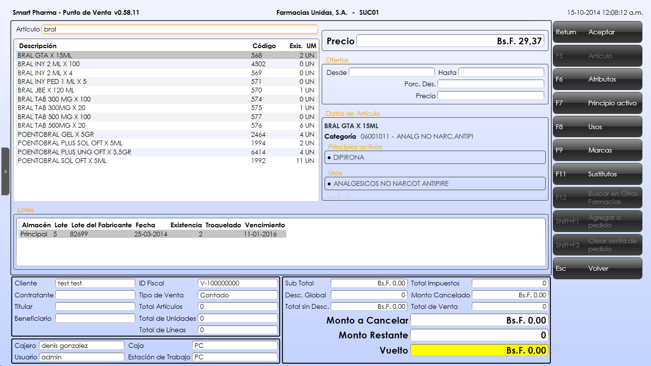Select row BRAL INY 2 ML X 100
Image resolution: width=651 pixels, height=366 pixels.
[x=167, y=64]
